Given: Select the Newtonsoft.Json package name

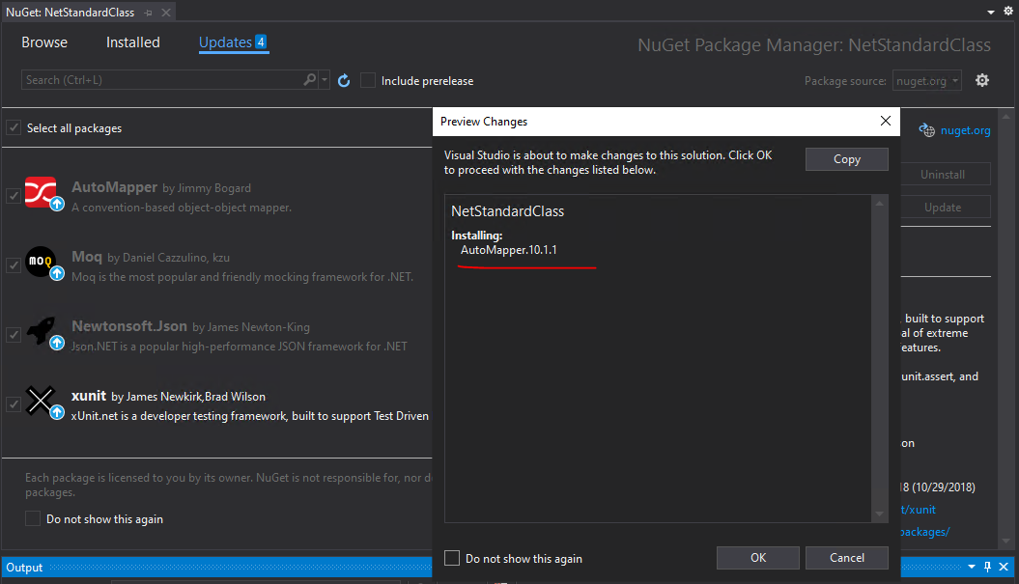Looking at the screenshot, I should point(129,326).
